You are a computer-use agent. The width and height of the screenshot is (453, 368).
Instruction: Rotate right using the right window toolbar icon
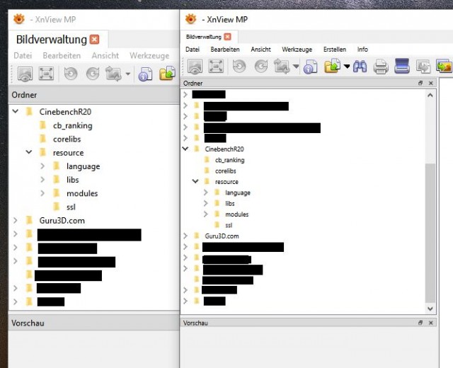pyautogui.click(x=261, y=66)
